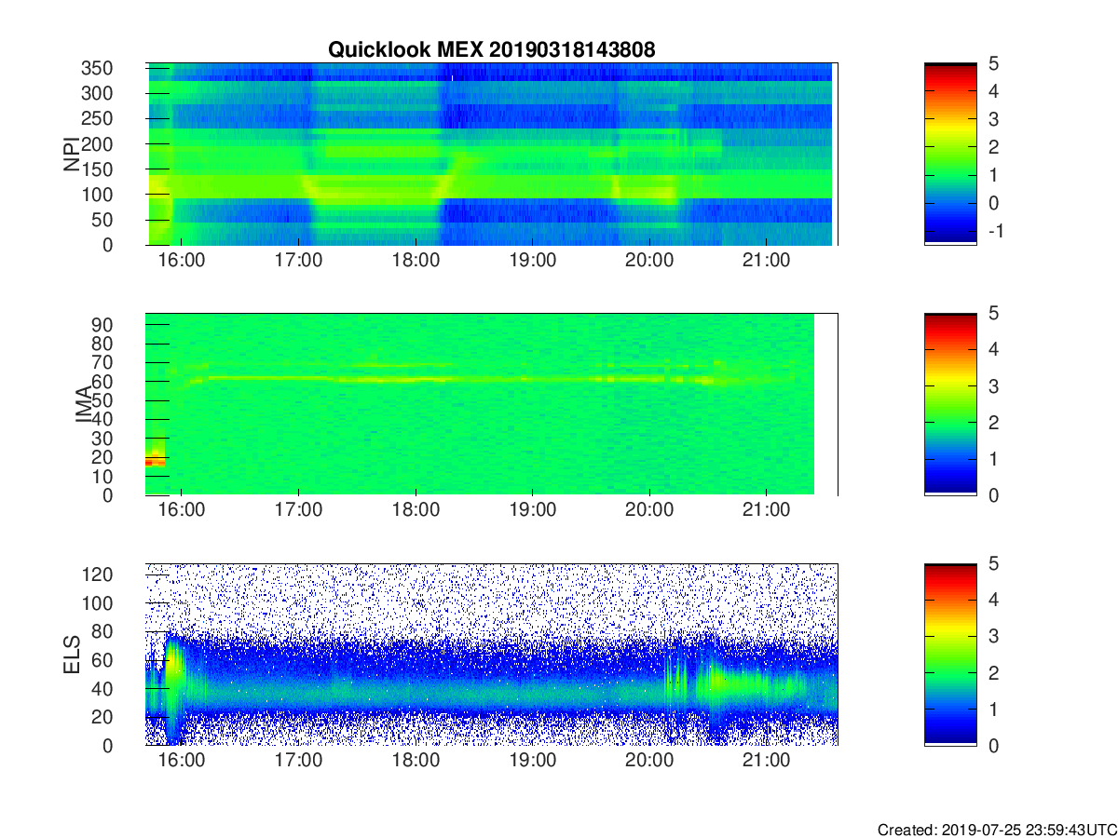Click the ELS panel colorbar

[x=950, y=655]
